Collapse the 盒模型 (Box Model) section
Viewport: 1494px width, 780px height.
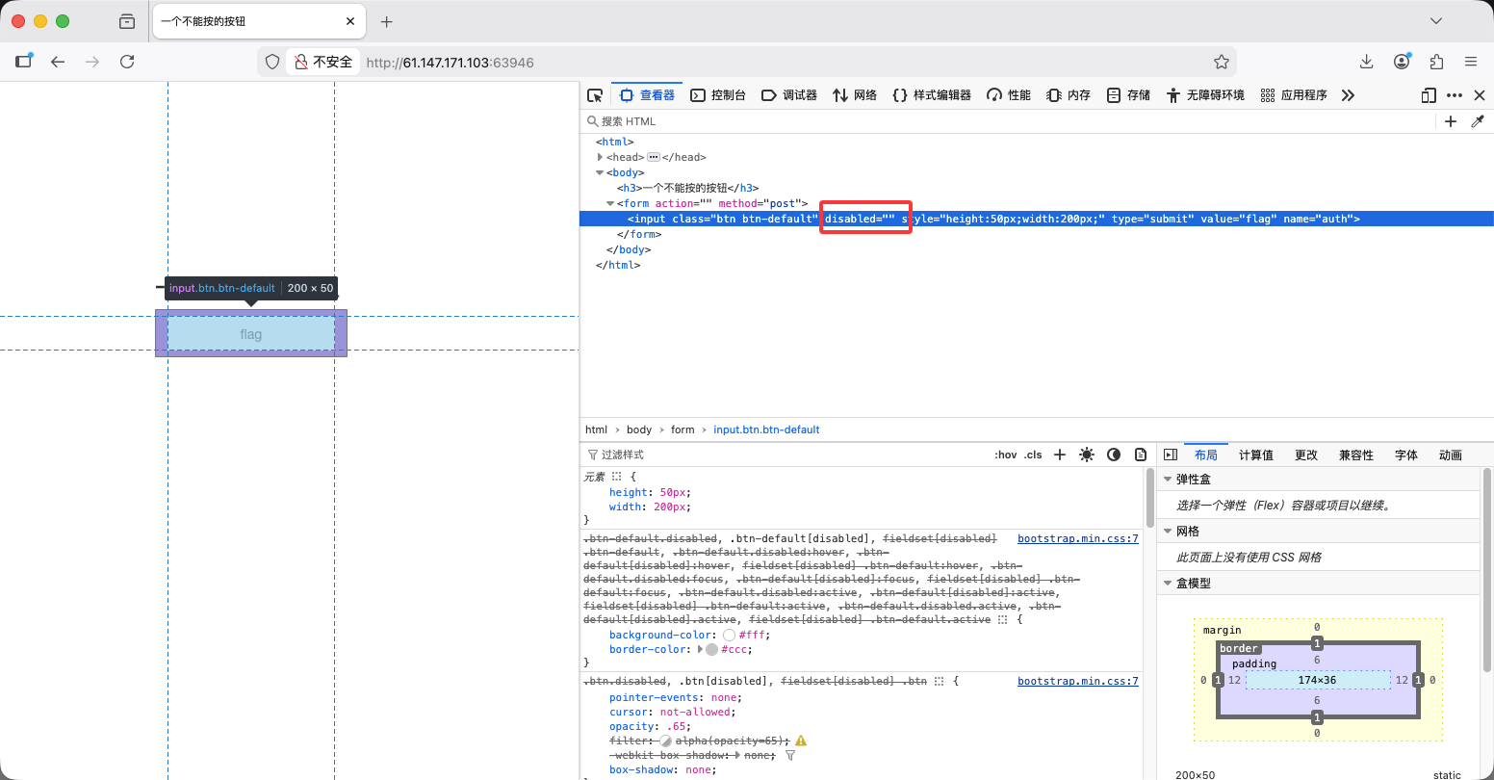pos(1169,583)
